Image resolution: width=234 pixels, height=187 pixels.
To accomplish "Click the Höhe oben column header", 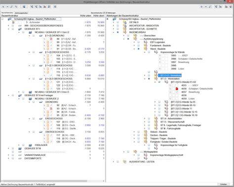I will [99, 16].
